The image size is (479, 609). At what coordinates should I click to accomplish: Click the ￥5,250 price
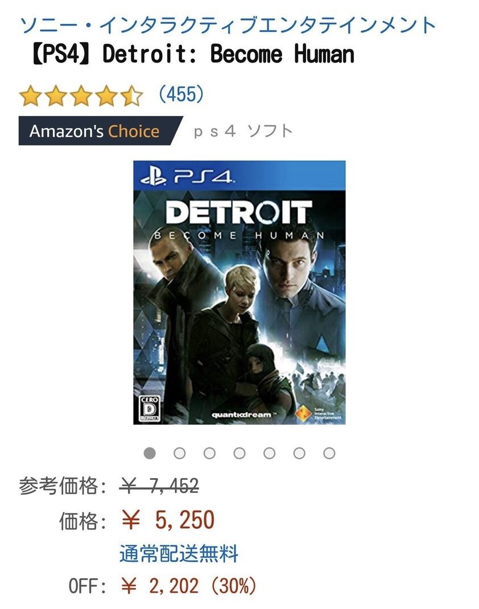[x=167, y=520]
